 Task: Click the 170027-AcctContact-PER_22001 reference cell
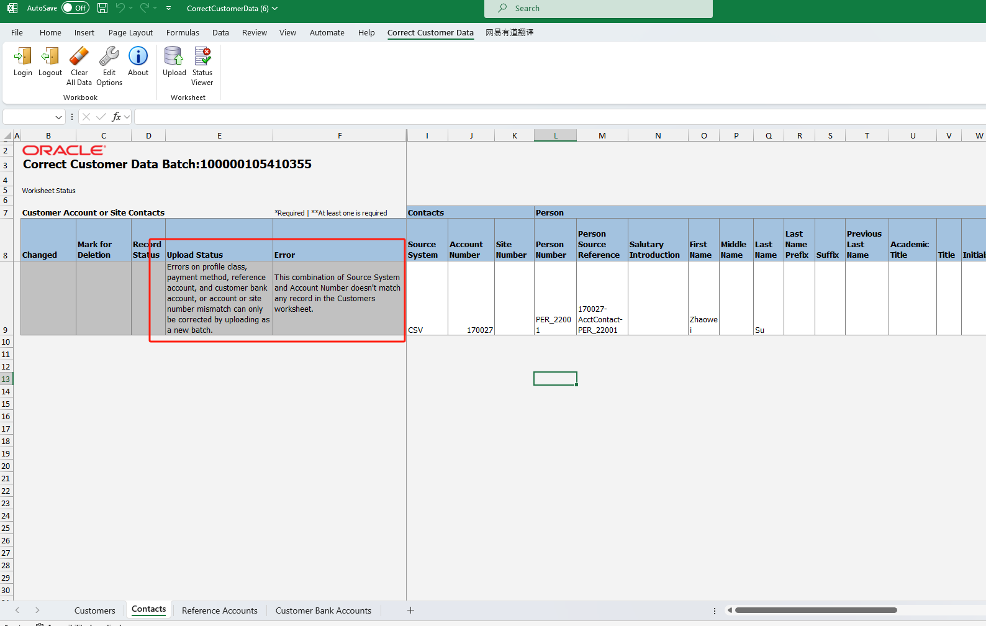[x=602, y=298]
